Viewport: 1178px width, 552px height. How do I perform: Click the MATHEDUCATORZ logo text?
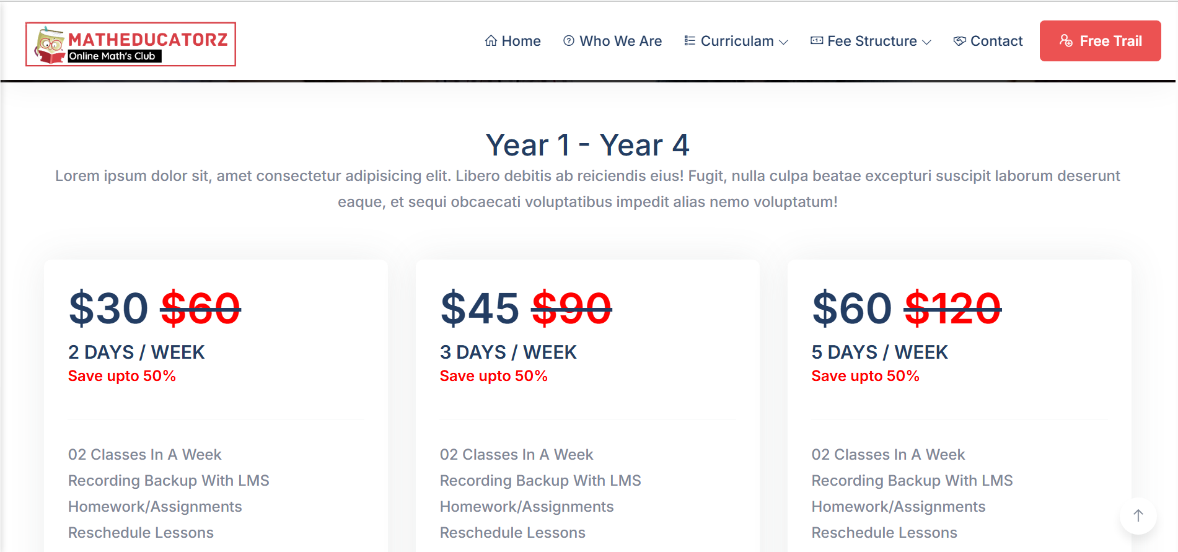148,40
